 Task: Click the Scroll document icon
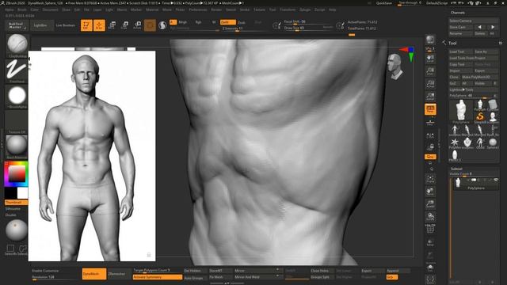point(430,59)
